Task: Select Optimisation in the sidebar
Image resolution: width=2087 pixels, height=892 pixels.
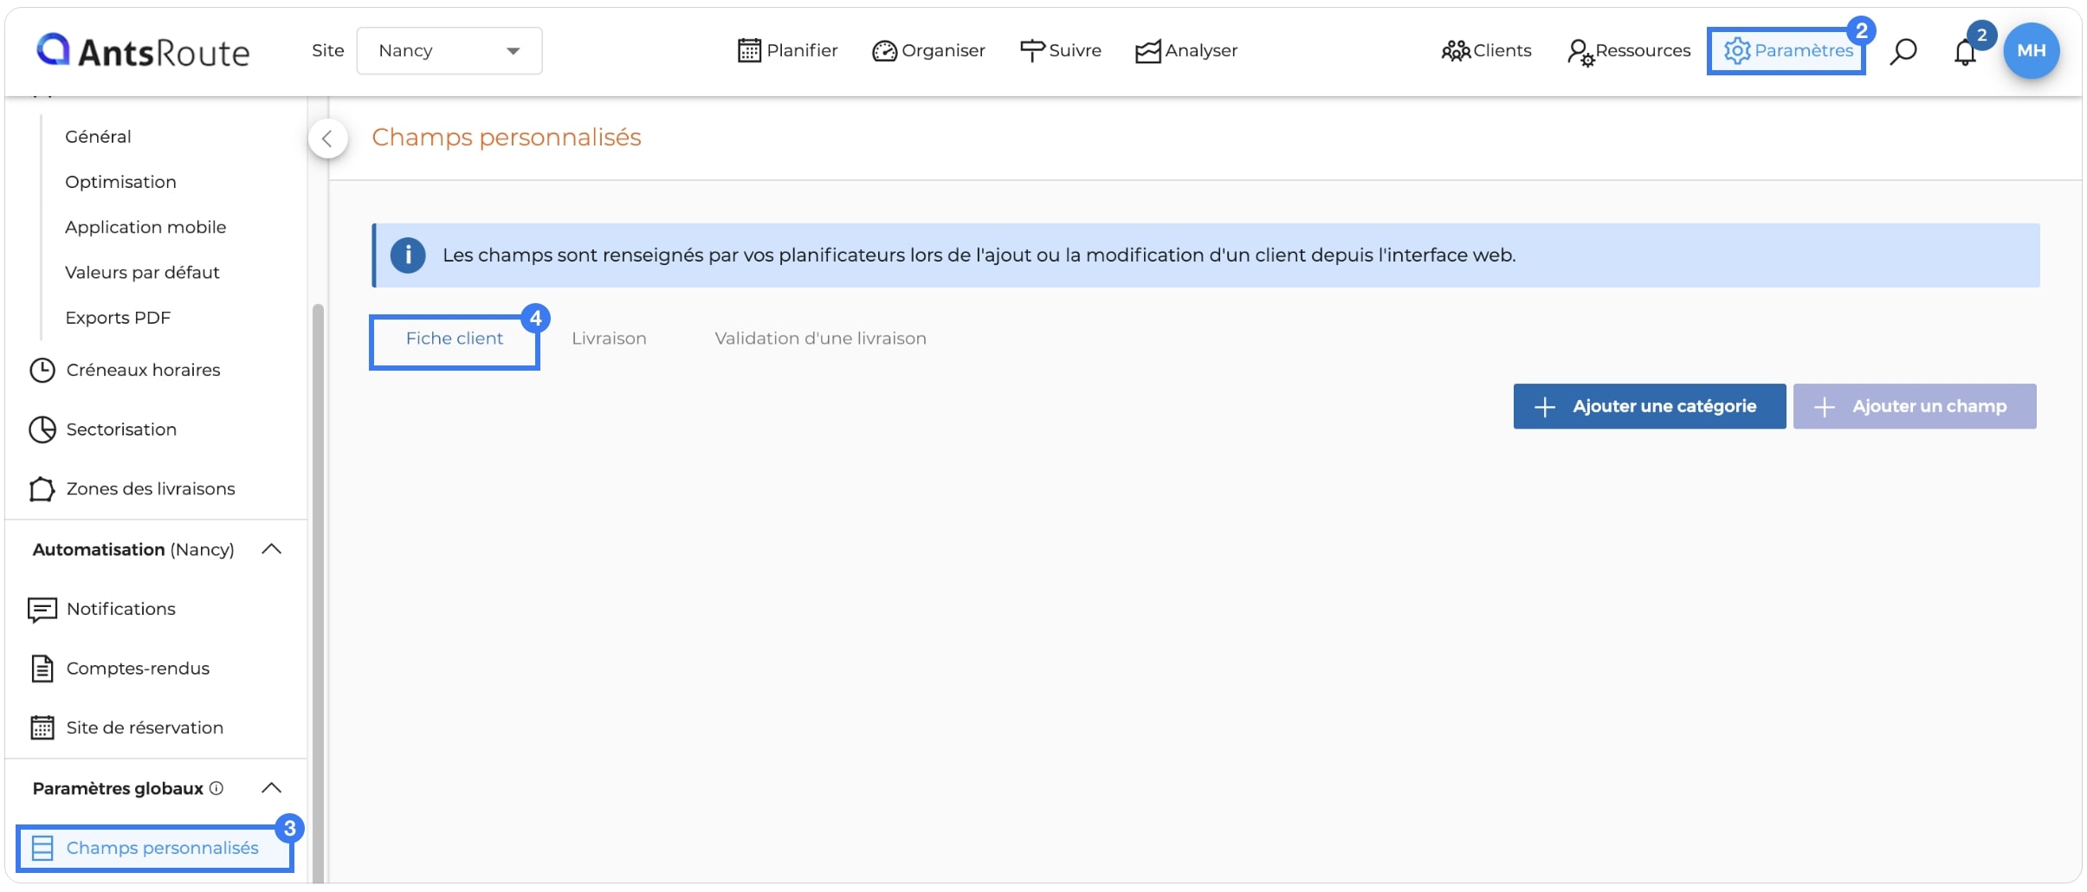Action: coord(120,182)
